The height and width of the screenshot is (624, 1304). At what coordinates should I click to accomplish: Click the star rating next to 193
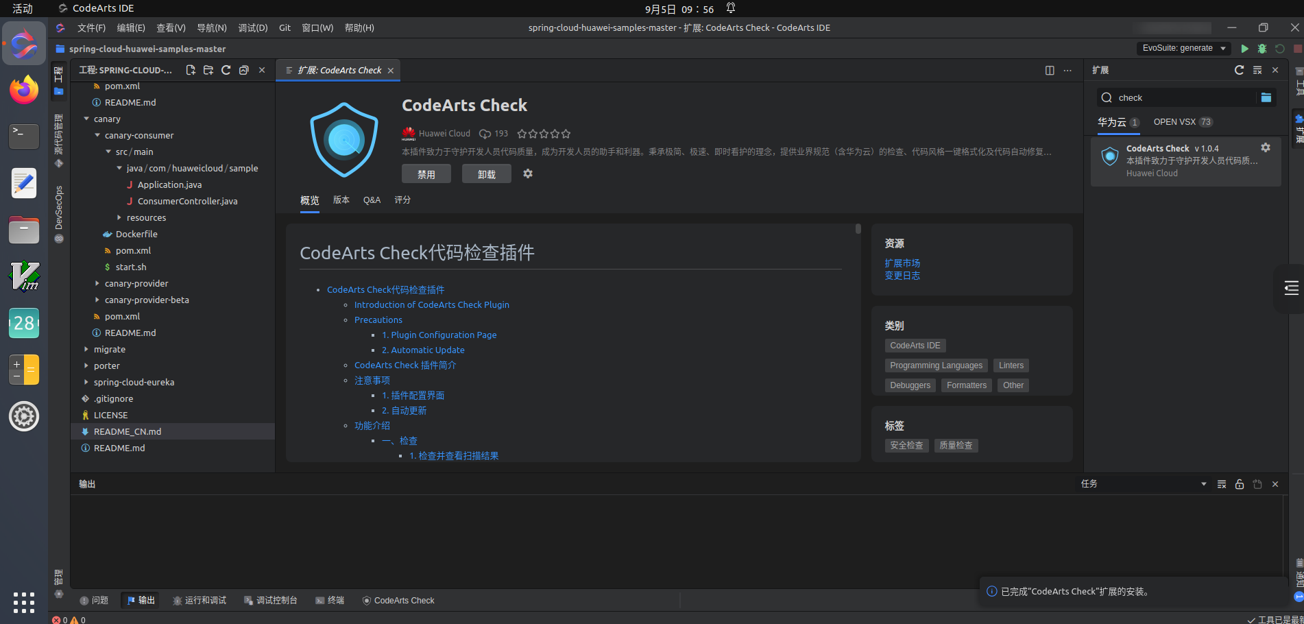[x=544, y=134]
